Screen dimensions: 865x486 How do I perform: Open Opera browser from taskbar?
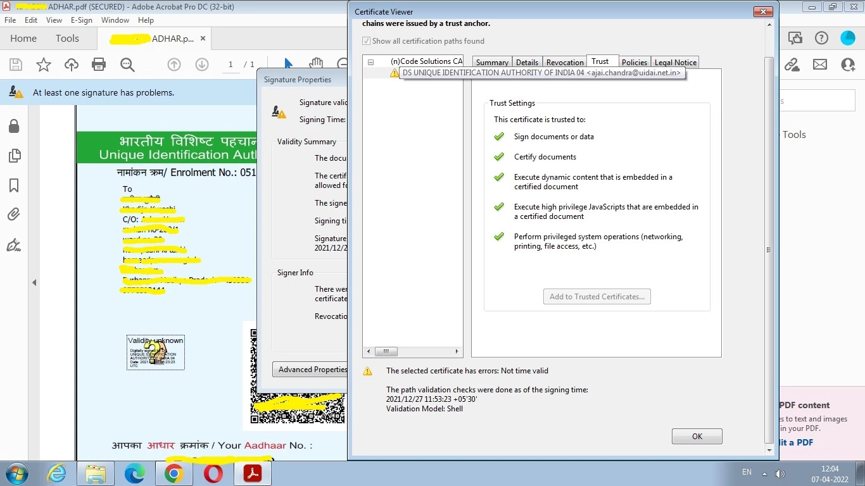[x=213, y=473]
